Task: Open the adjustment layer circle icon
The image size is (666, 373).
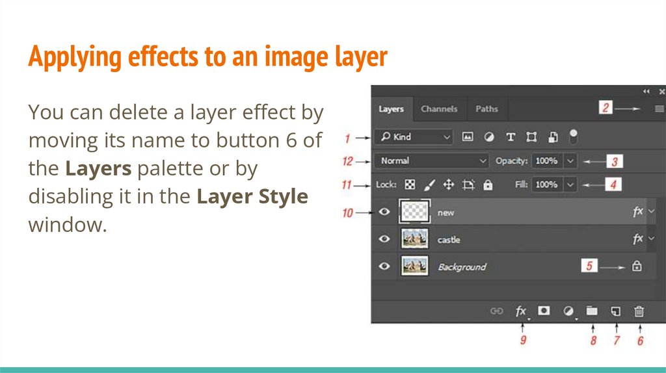Action: click(x=568, y=311)
